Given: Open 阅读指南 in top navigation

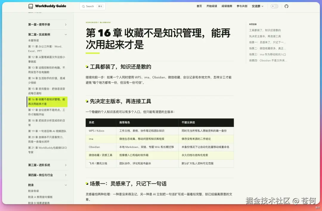Looking at the screenshot, I should click(x=227, y=6).
